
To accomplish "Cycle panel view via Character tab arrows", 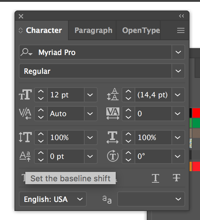I will point(21,30).
